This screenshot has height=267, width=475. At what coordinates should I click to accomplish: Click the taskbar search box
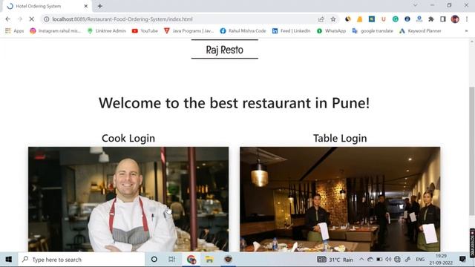click(82, 260)
